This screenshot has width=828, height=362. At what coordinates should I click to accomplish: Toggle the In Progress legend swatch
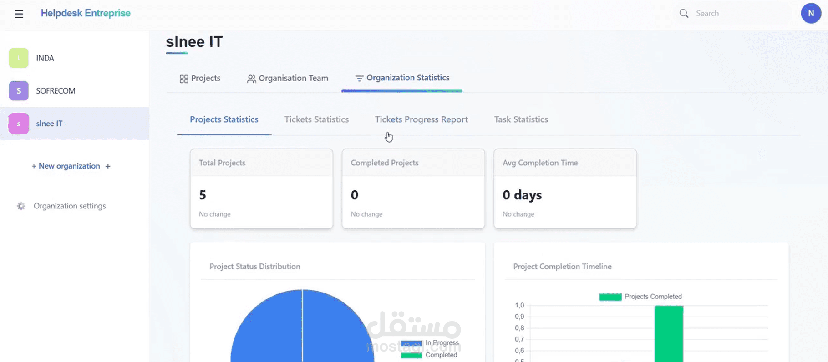(411, 343)
